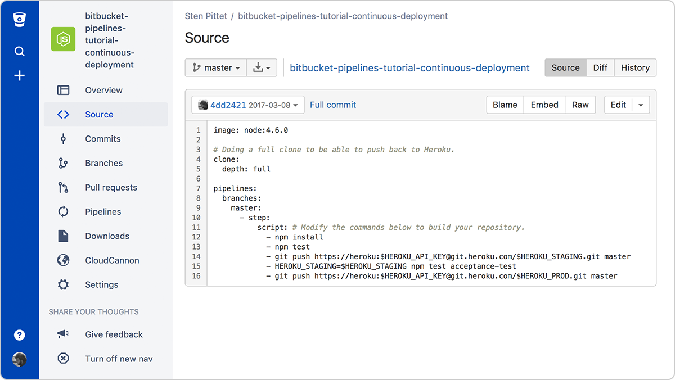675x380 pixels.
Task: Open the CloudCannon integration icon
Action: click(63, 260)
